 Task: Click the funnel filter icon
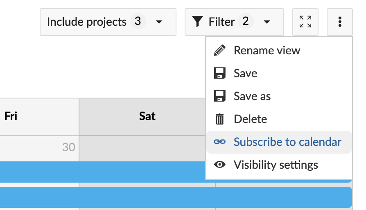[198, 22]
